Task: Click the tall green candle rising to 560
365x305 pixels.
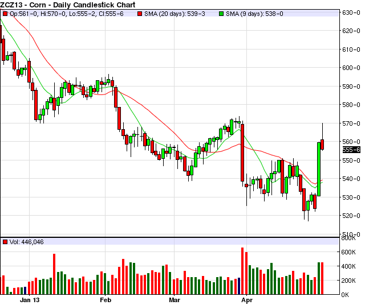Action: pos(319,169)
